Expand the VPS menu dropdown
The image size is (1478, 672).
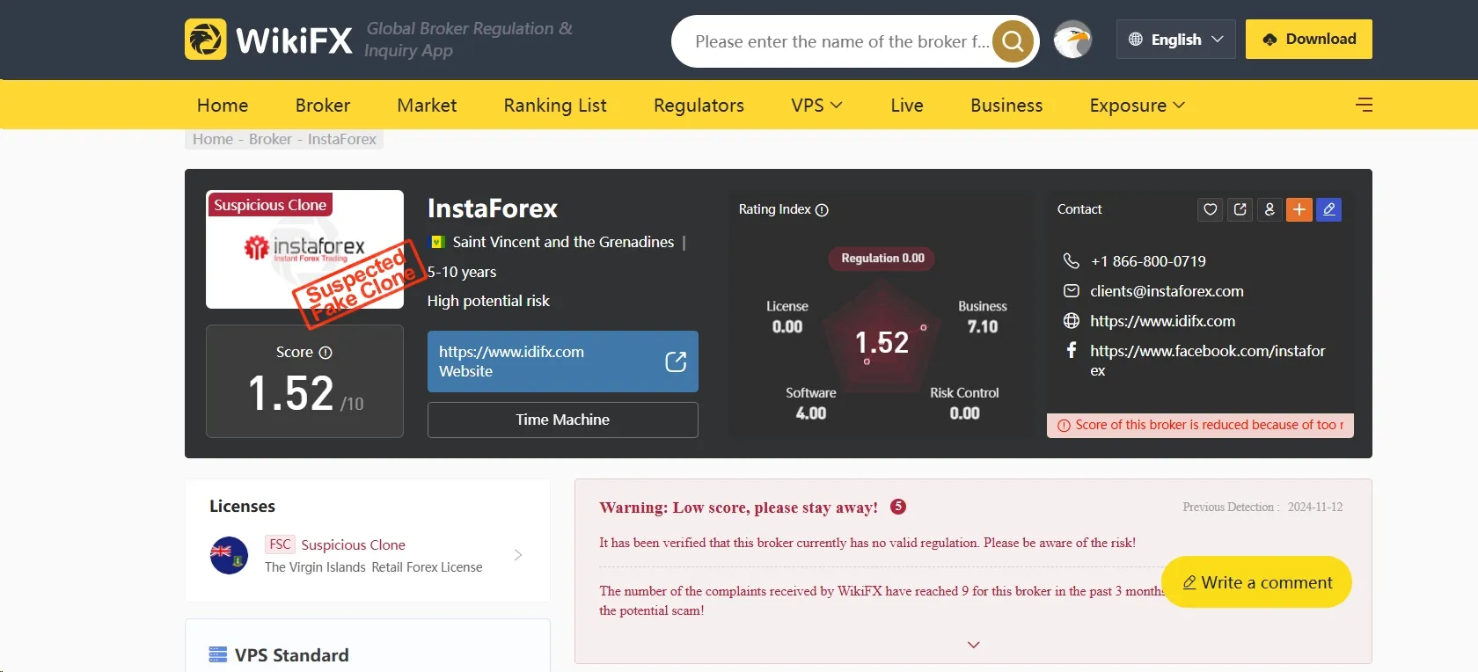coord(816,106)
